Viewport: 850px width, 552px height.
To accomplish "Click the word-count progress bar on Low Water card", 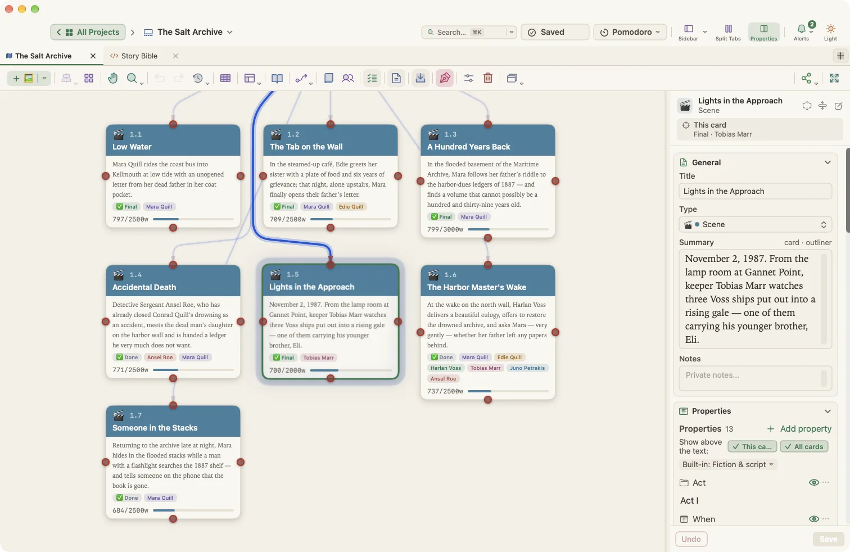I will click(193, 219).
